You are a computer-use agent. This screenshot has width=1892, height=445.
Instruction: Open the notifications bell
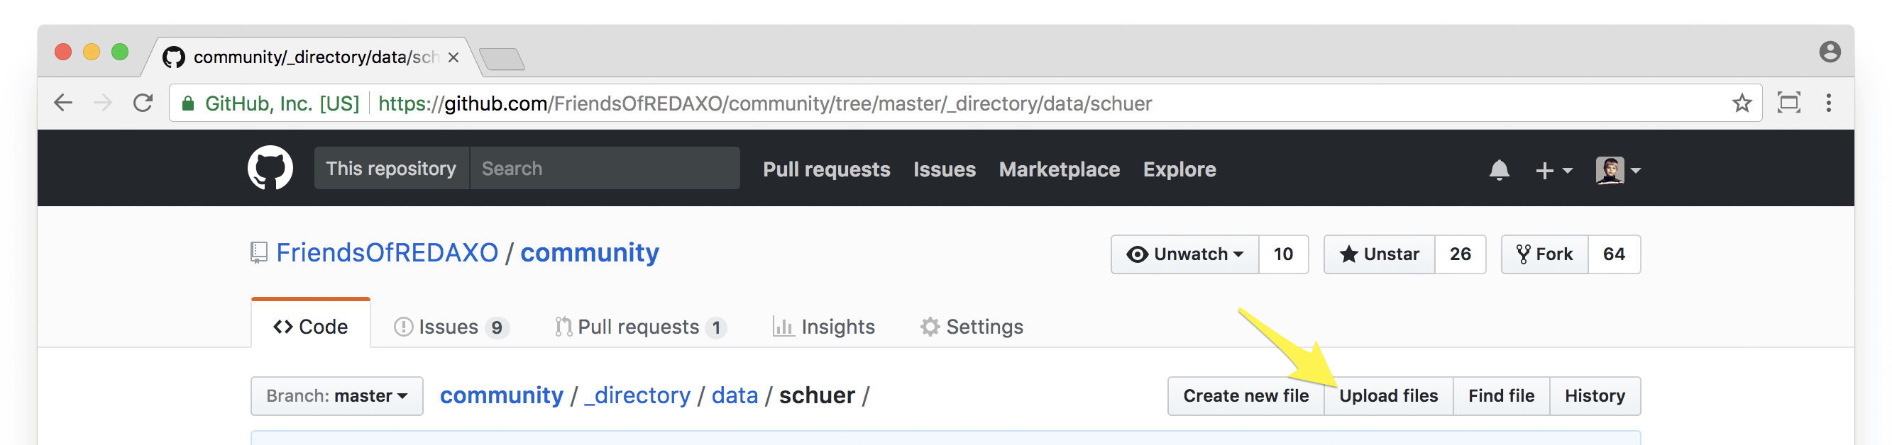pyautogui.click(x=1498, y=170)
